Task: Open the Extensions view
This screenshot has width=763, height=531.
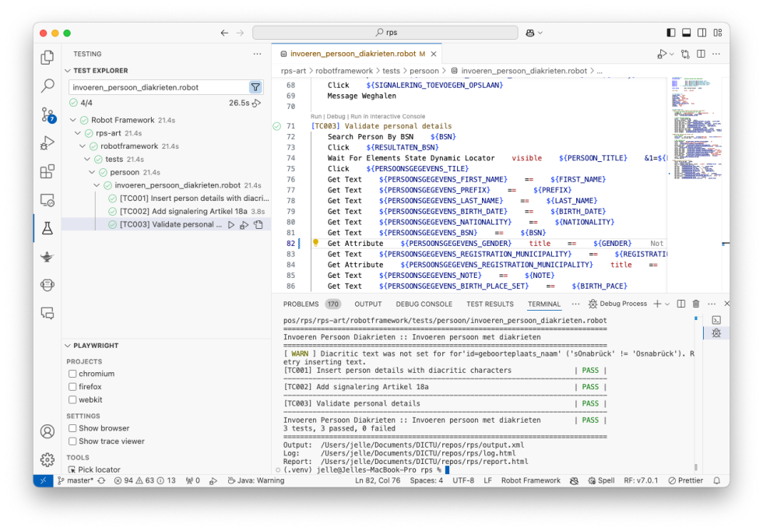Action: [x=47, y=171]
